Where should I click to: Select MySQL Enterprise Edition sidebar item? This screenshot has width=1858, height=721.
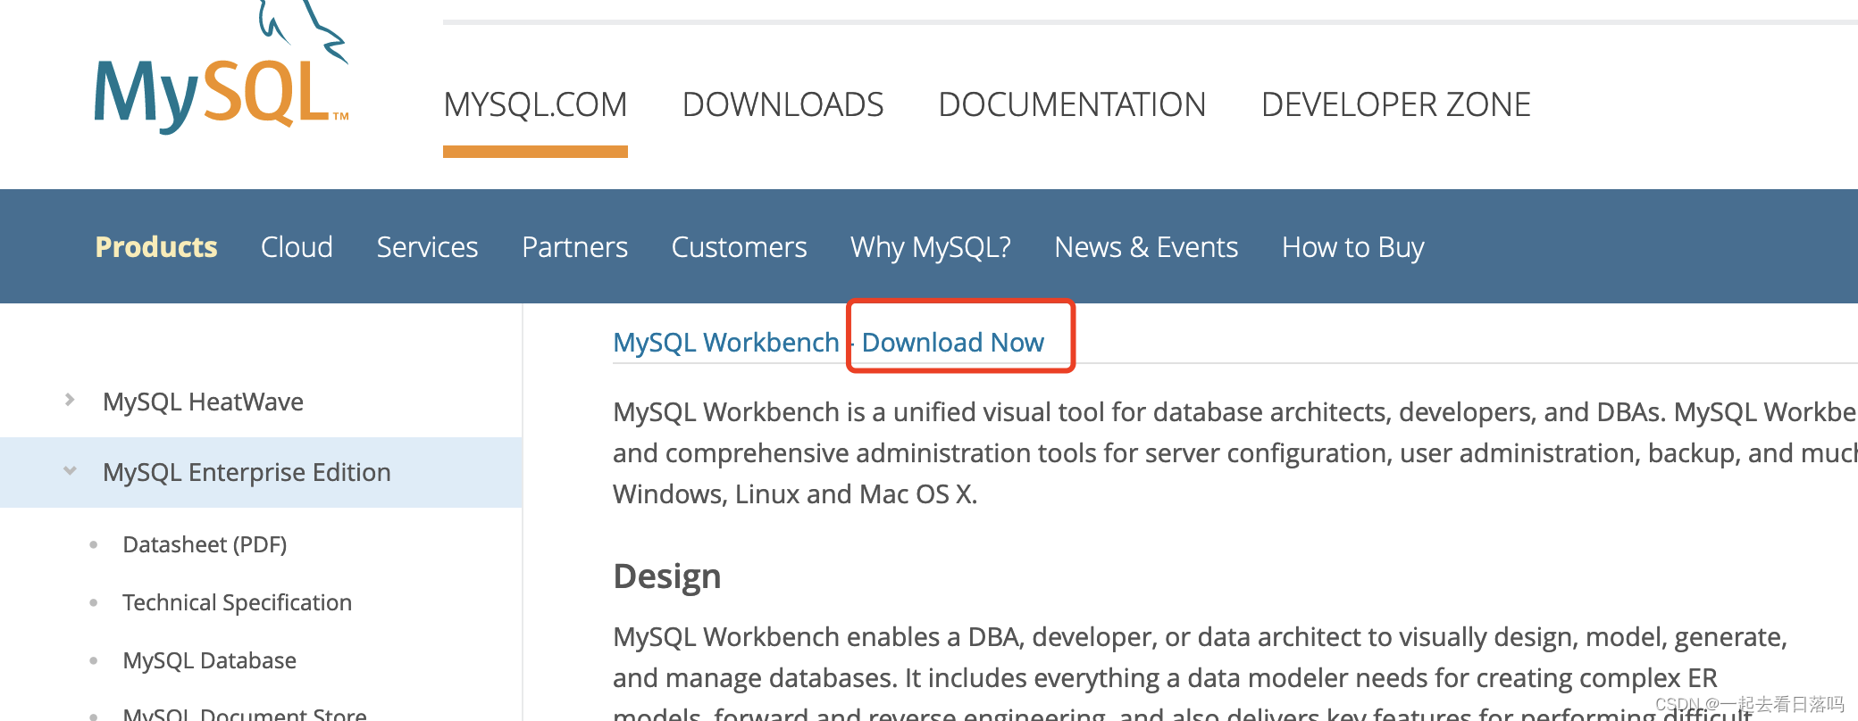coord(247,472)
